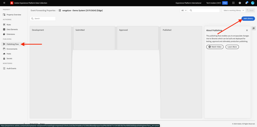Viewport: 257px width, 127px height.
Task: Click the Publishing Flow branch icon
Action: (4, 44)
